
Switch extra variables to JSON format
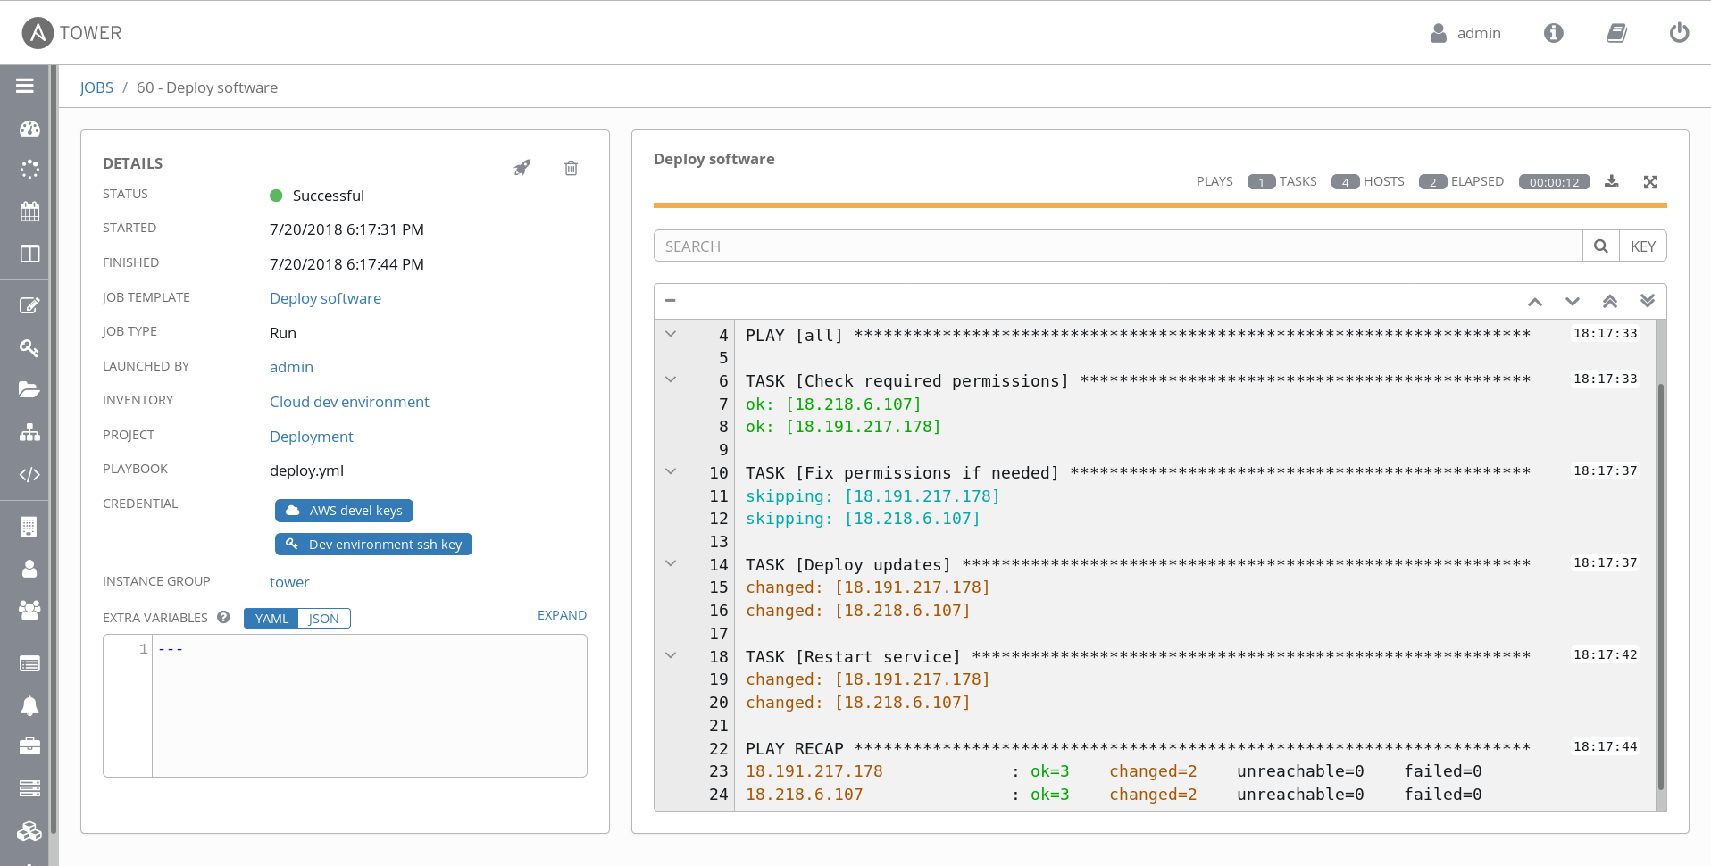point(322,618)
